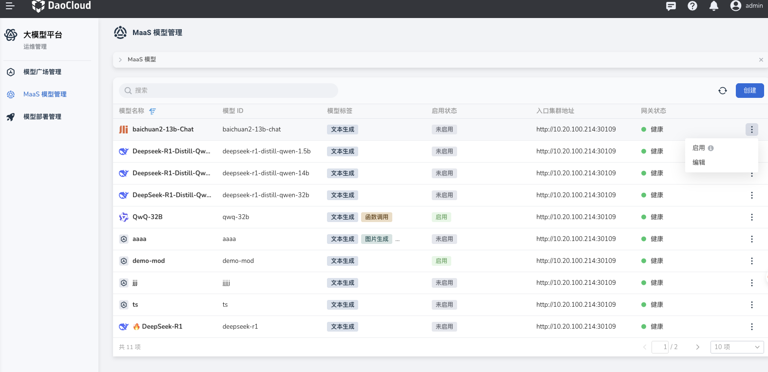Expand the page size 10 项 dropdown
The height and width of the screenshot is (372, 768).
pos(737,347)
